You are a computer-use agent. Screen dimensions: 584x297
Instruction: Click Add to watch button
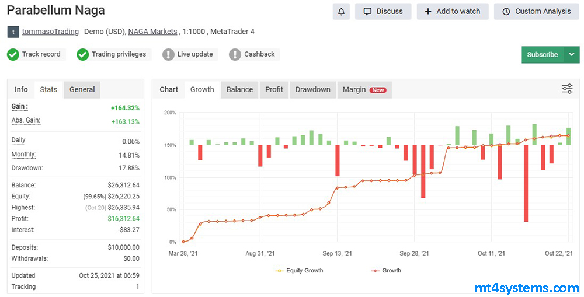pos(452,11)
